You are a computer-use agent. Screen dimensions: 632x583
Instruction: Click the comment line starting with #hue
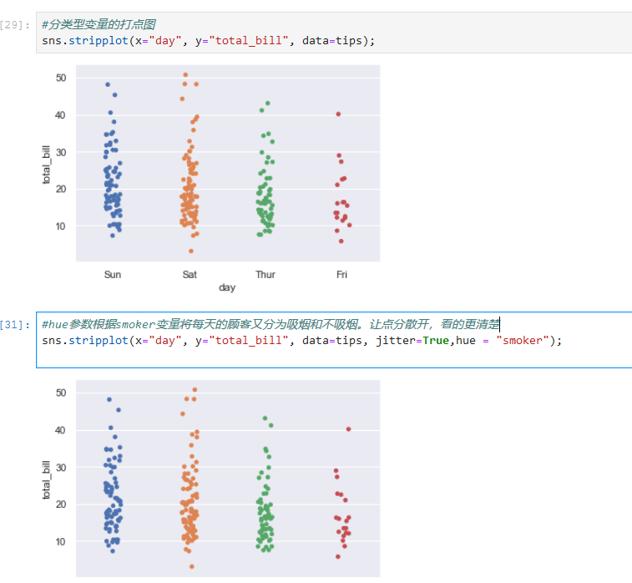[270, 324]
